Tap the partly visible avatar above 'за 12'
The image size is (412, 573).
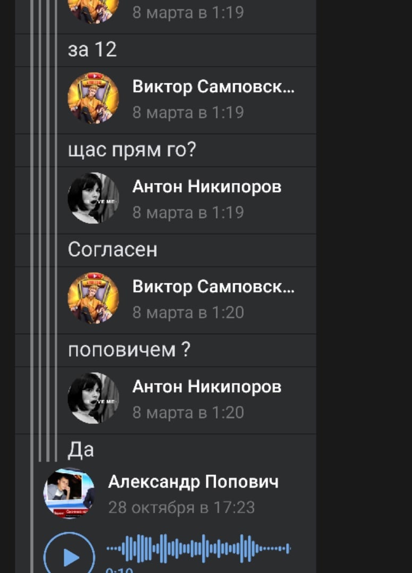93,11
